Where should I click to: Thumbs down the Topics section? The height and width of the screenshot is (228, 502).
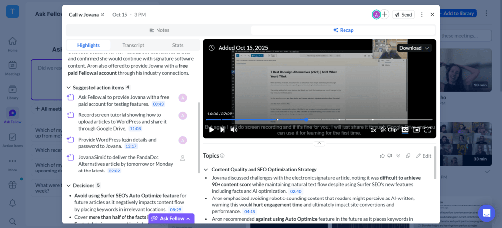point(390,156)
